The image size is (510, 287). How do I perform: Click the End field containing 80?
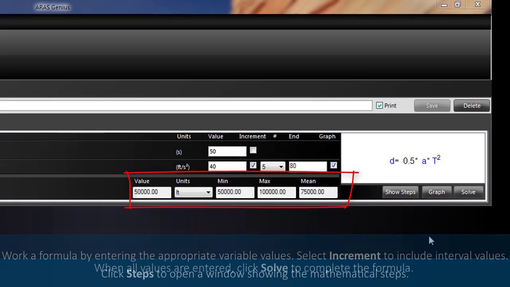pyautogui.click(x=308, y=166)
